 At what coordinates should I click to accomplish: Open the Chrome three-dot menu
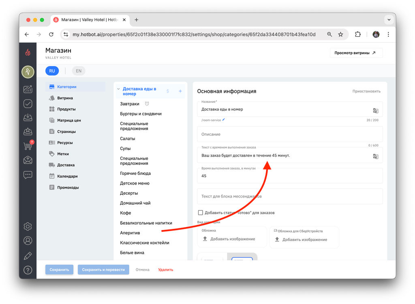click(x=388, y=34)
